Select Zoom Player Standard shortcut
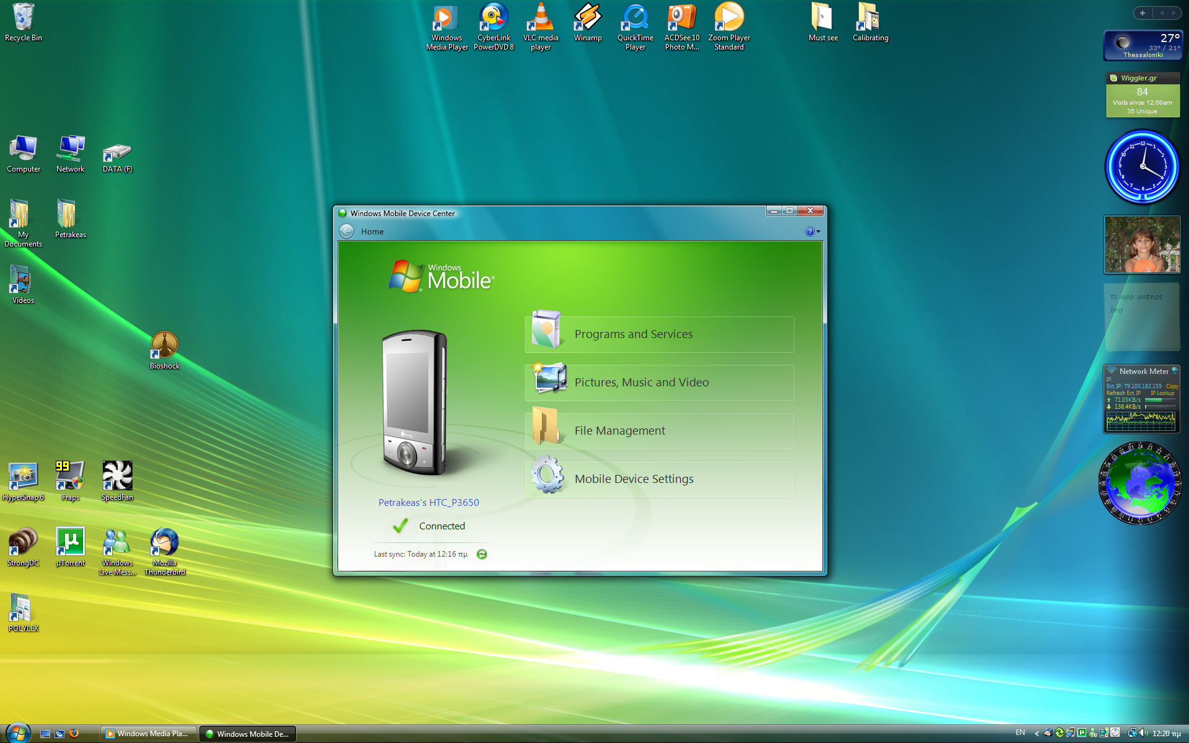This screenshot has width=1189, height=743. 729,27
